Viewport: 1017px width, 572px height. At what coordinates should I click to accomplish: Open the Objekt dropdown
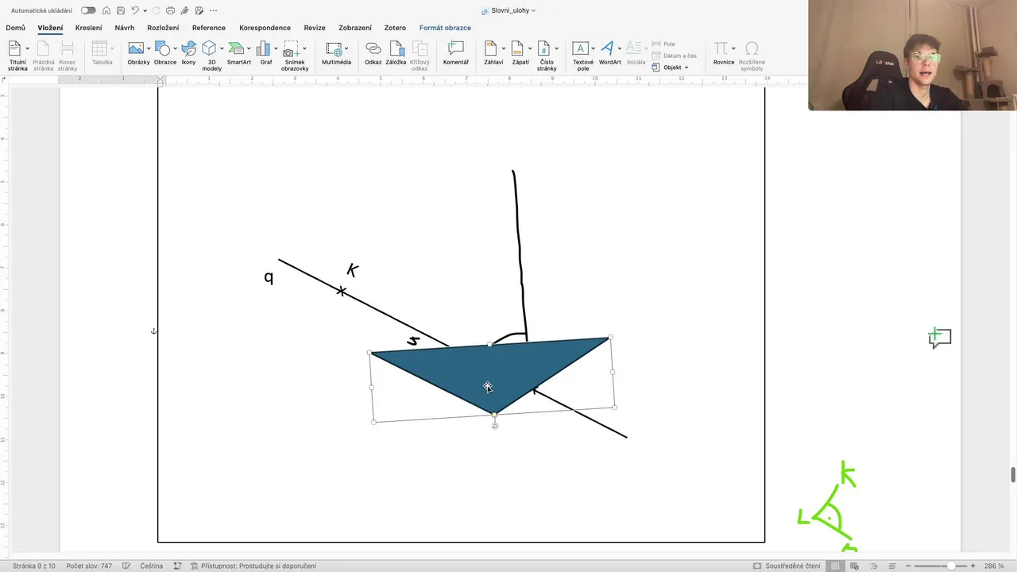[671, 68]
